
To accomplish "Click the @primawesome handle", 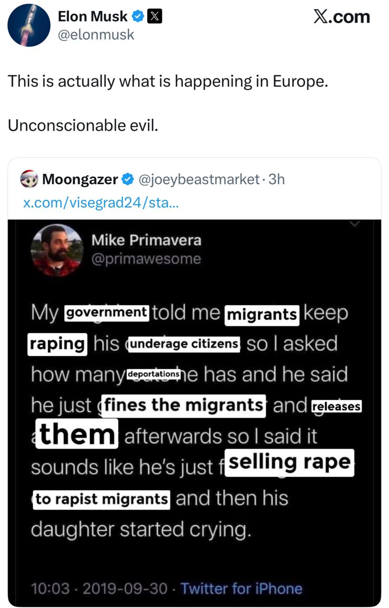I will 146,259.
